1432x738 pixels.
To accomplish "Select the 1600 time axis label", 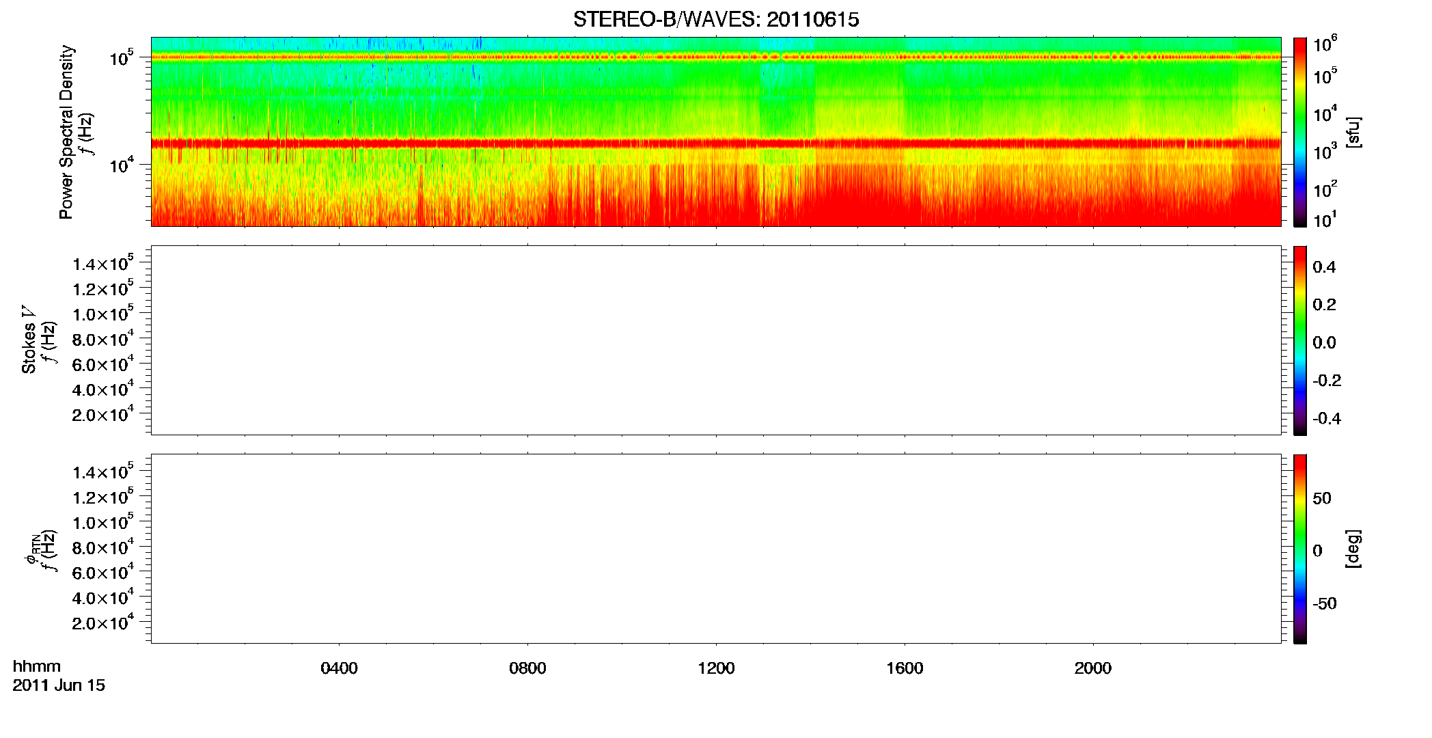I will pos(905,668).
